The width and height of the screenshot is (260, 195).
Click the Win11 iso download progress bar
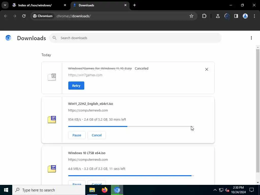(x=131, y=126)
